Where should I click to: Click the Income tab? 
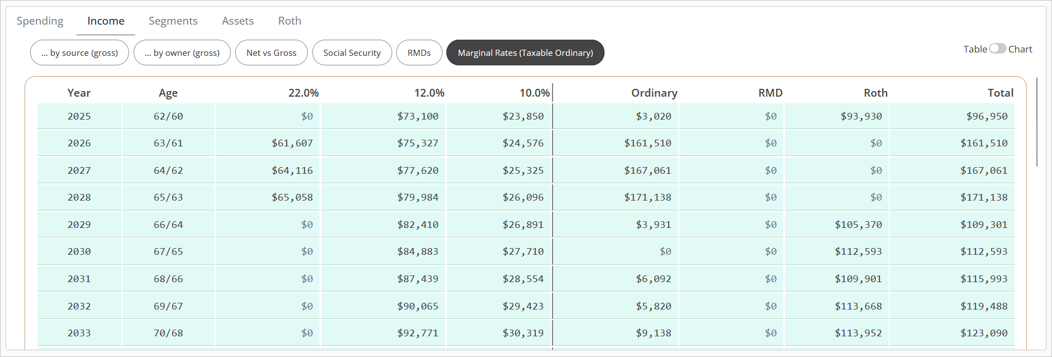tap(106, 21)
